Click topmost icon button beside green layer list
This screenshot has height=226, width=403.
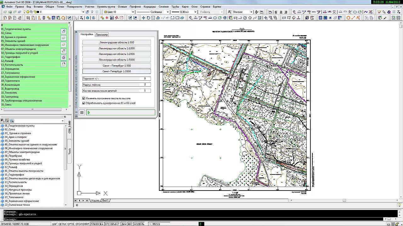pyautogui.click(x=63, y=31)
